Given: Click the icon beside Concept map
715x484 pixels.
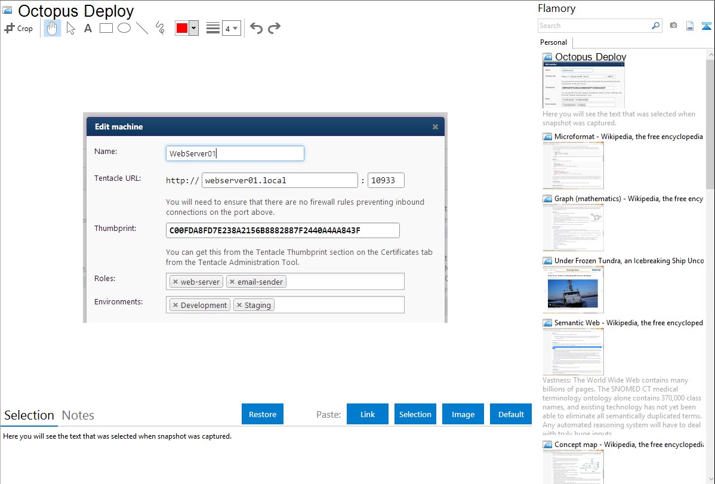Looking at the screenshot, I should coord(547,445).
